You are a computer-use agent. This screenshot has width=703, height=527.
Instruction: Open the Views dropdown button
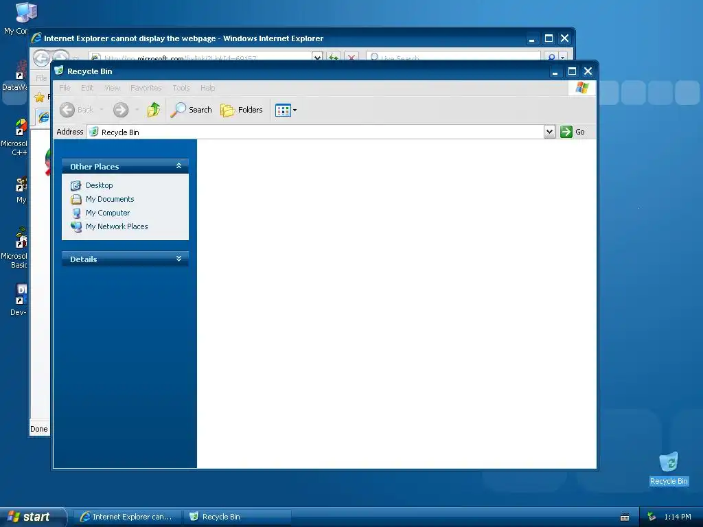[x=286, y=110]
